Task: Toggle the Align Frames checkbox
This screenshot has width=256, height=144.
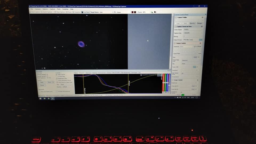Action: [x=57, y=74]
